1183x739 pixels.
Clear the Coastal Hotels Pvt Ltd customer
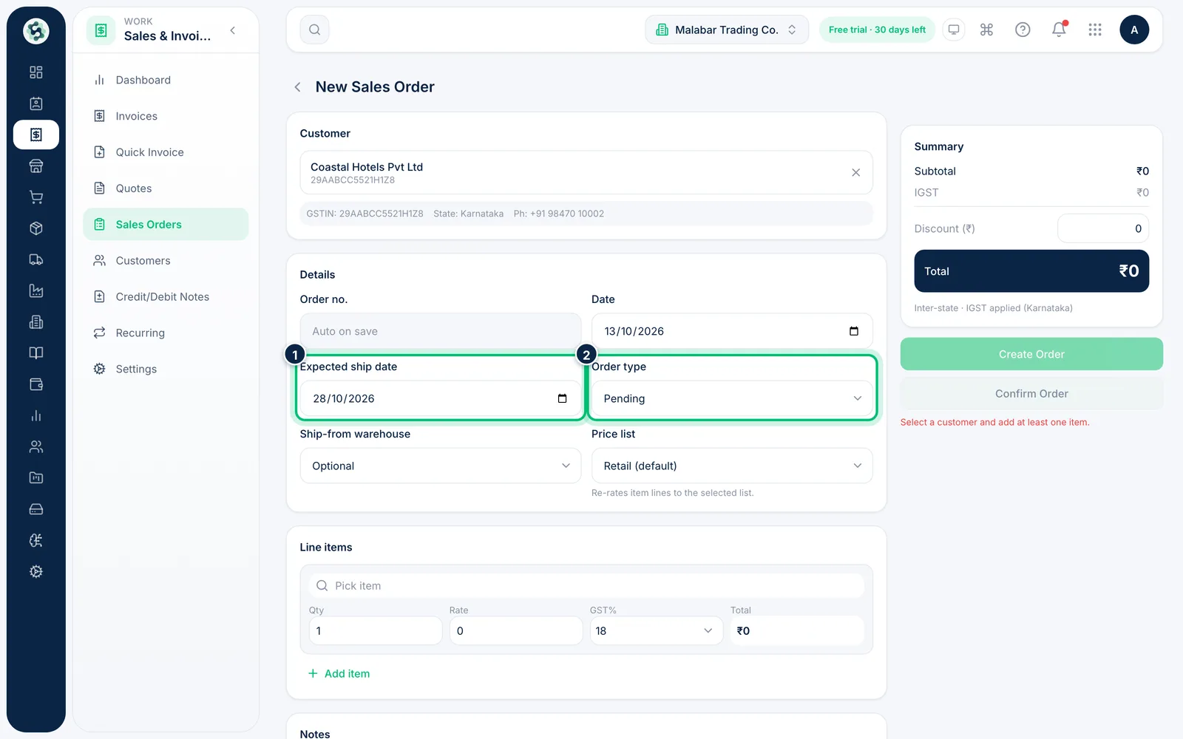[855, 172]
